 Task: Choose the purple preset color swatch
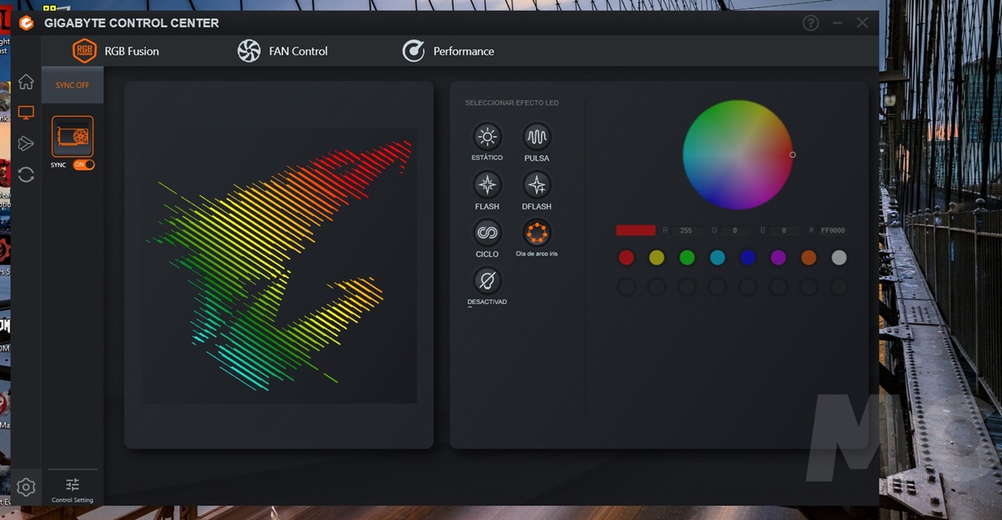pos(778,258)
